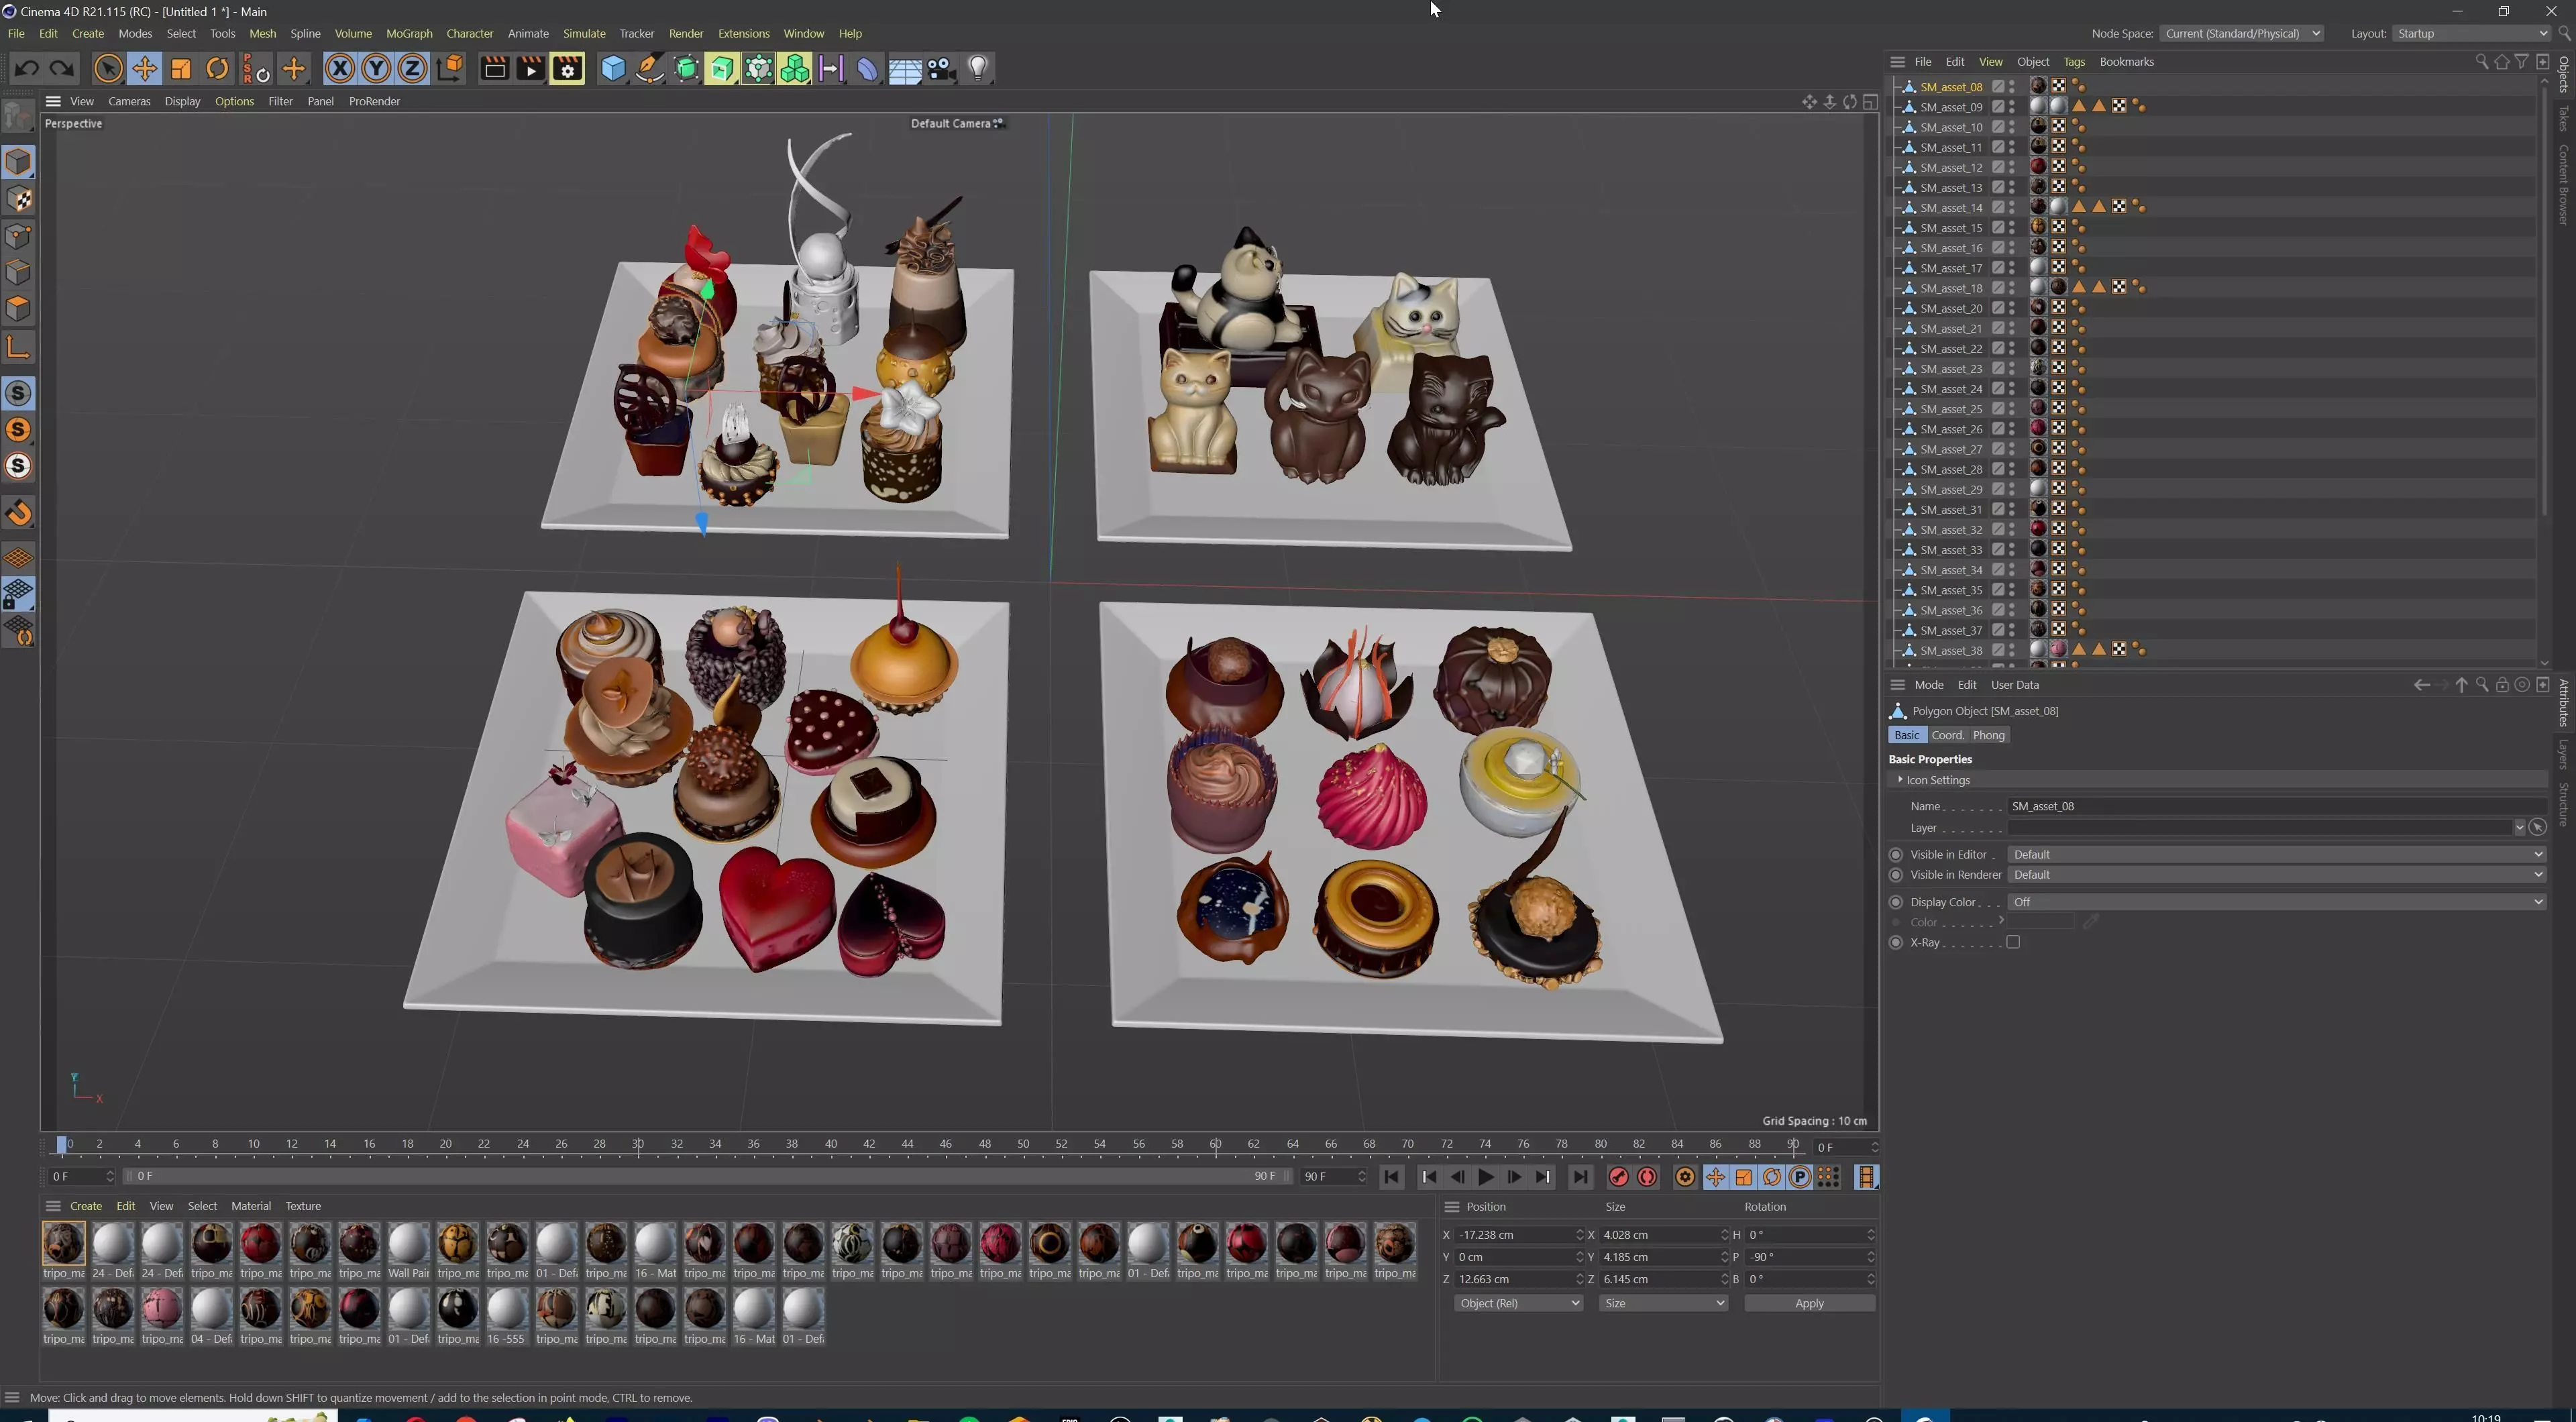Select the Basic tab
Viewport: 2576px width, 1422px height.
[1907, 735]
